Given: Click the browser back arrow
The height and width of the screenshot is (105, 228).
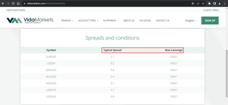Looking at the screenshot, I should [3, 3].
